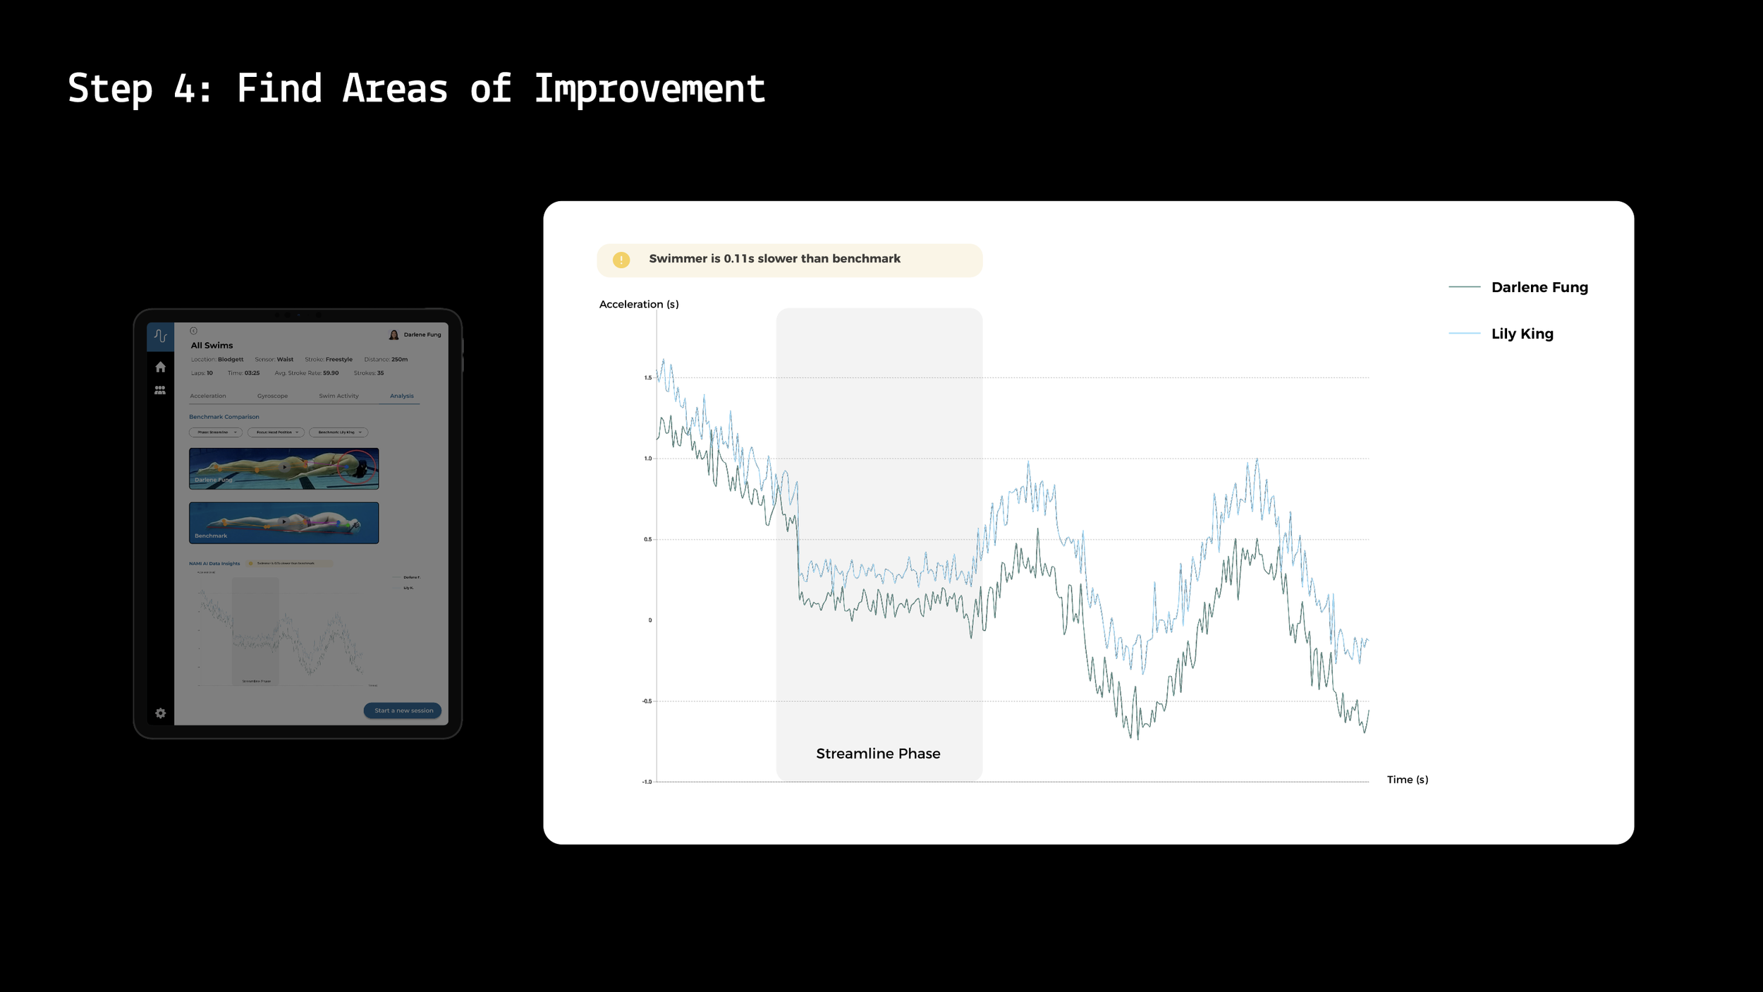Image resolution: width=1763 pixels, height=992 pixels.
Task: Click small warning dot beside NAMI AI Data Insights
Action: [251, 564]
